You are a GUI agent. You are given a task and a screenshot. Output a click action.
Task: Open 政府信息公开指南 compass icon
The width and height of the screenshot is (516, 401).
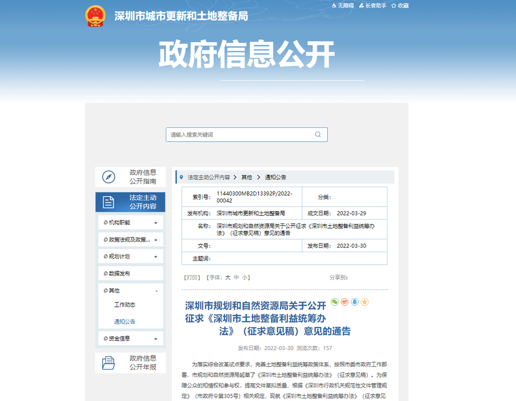[x=109, y=177]
